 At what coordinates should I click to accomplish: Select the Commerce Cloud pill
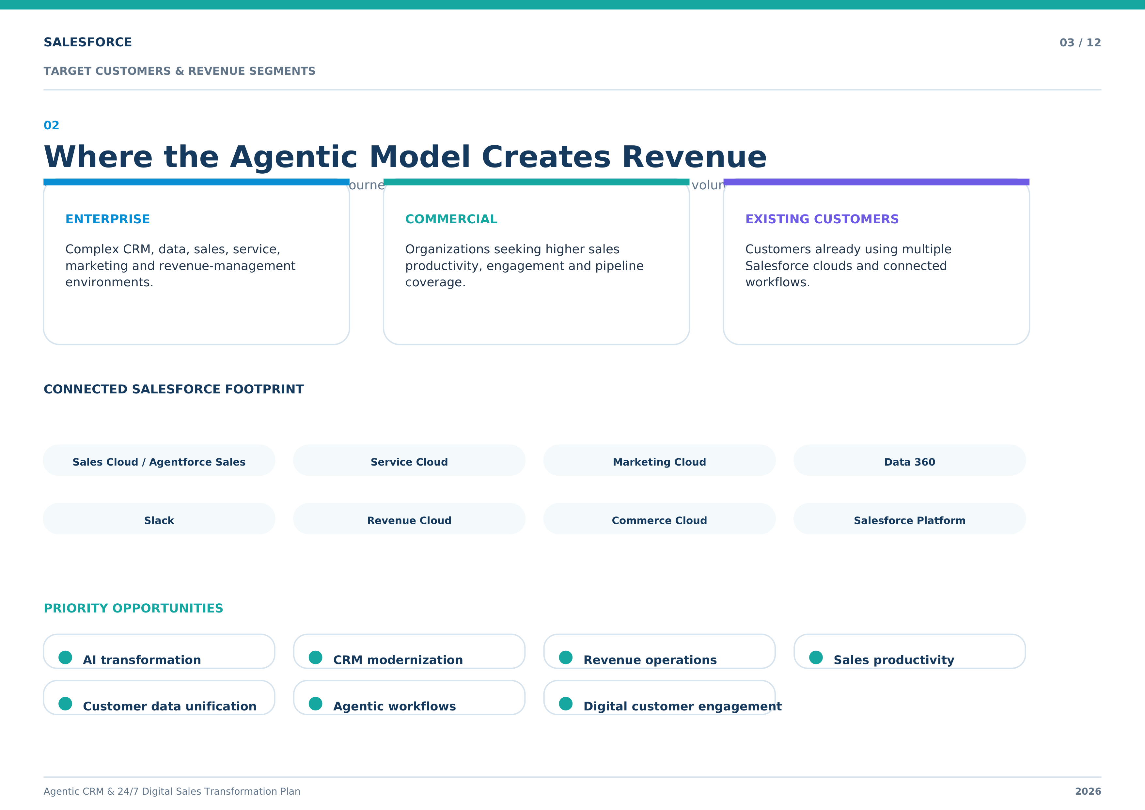click(659, 519)
